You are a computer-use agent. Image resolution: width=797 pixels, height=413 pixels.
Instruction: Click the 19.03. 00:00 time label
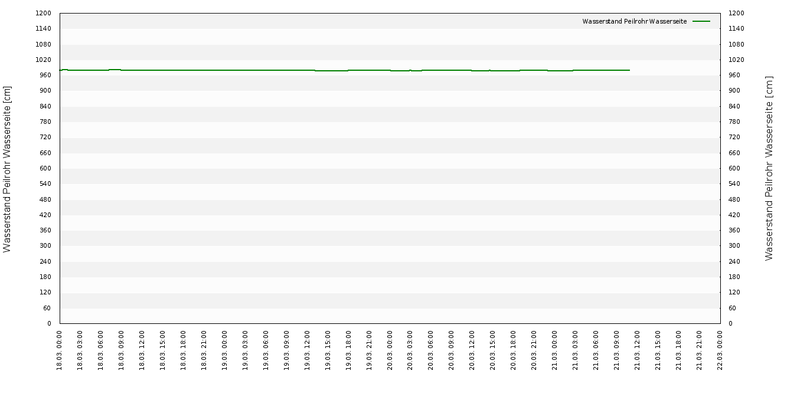pyautogui.click(x=225, y=350)
